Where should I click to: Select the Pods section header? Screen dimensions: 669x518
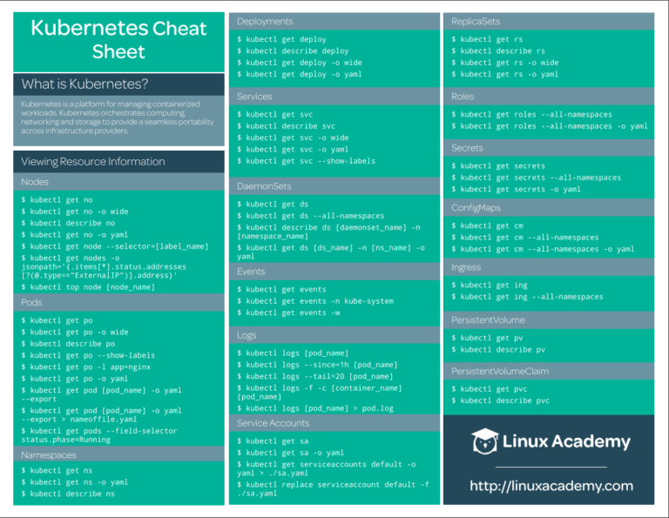click(x=32, y=302)
